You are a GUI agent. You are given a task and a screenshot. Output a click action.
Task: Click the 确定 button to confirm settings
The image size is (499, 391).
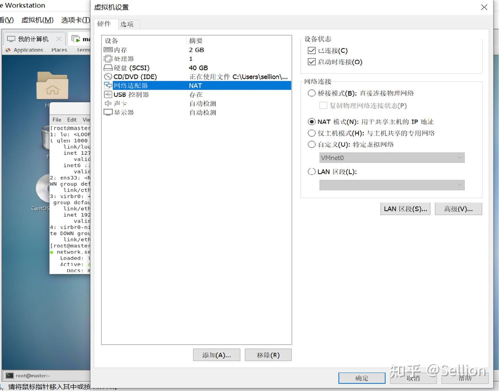(361, 378)
